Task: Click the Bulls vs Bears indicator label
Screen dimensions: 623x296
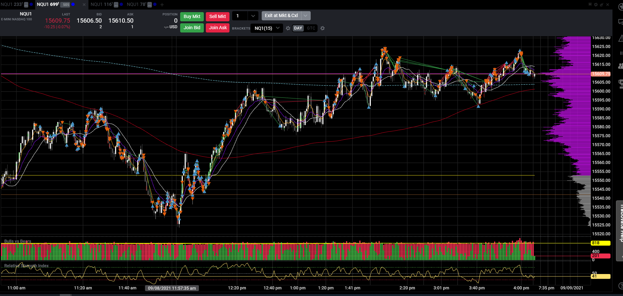Action: 18,241
